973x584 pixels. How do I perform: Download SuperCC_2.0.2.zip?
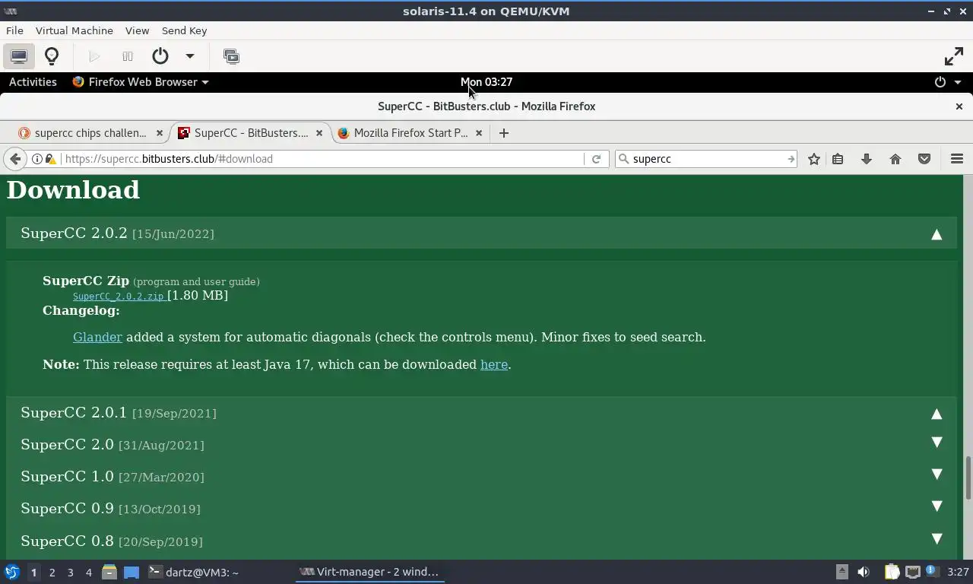point(119,297)
